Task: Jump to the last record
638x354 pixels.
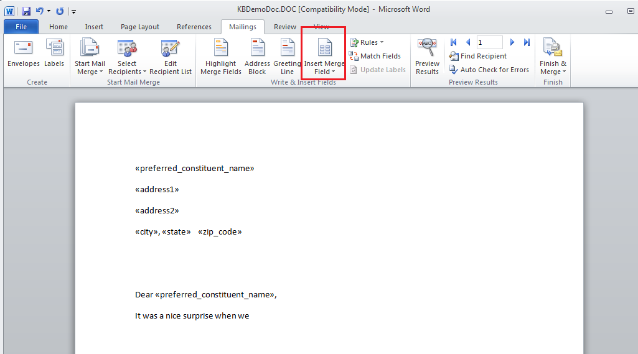Action: (527, 42)
